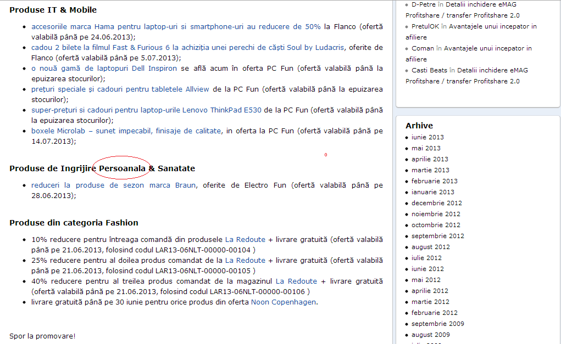Image resolution: width=561 pixels, height=344 pixels.
Task: Open the aprilie 2013 archive
Action: [x=430, y=159]
